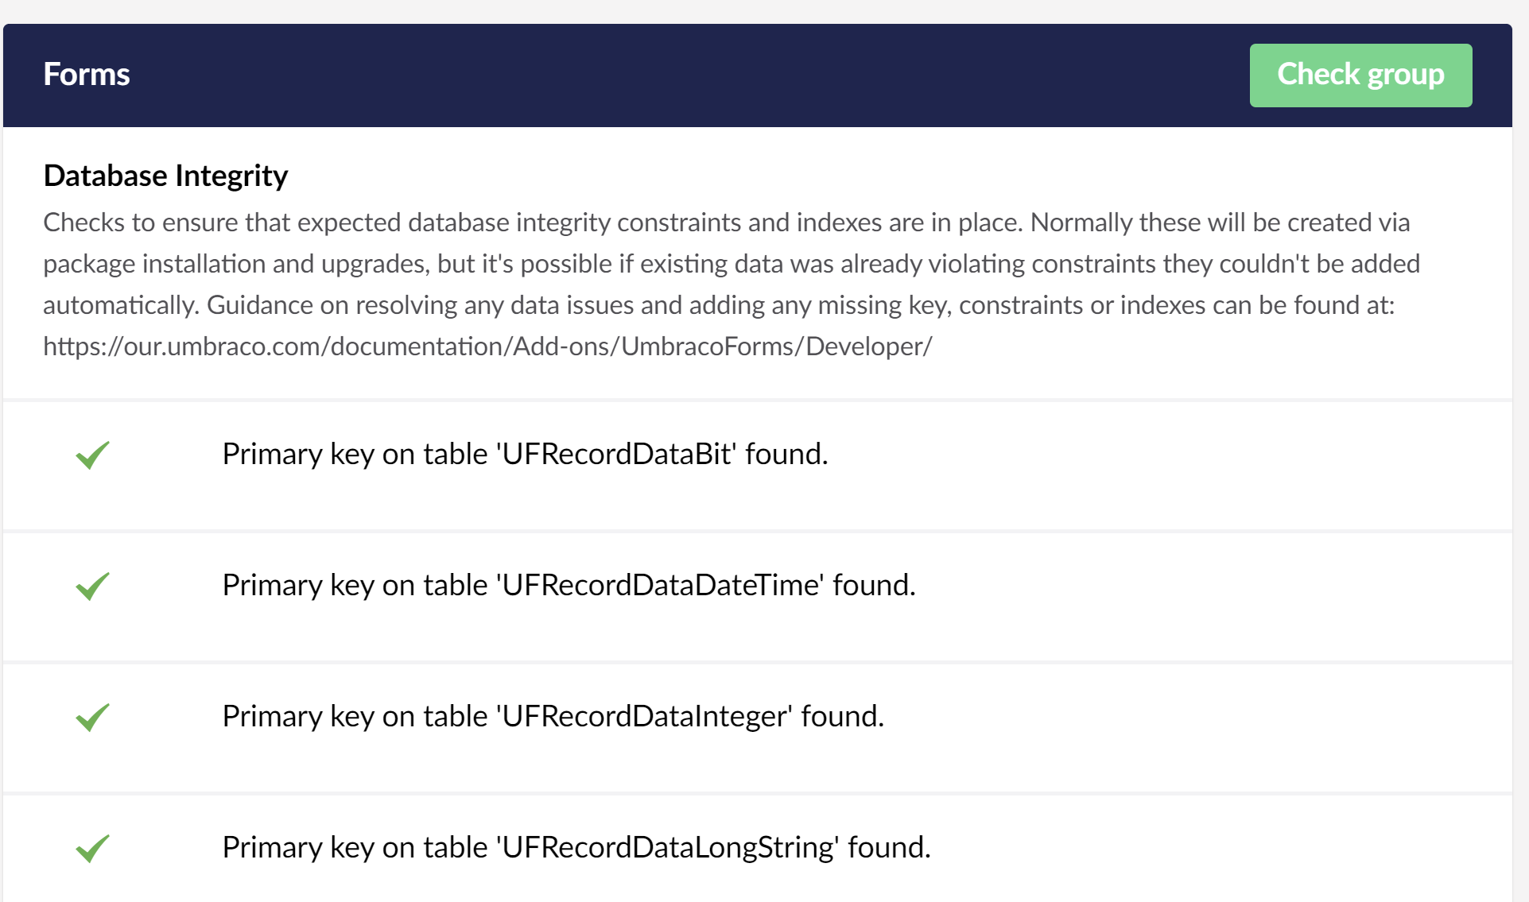Screen dimensions: 1529x902
Task: Click the 'UFRecordDataBit' table name text
Action: (x=616, y=454)
